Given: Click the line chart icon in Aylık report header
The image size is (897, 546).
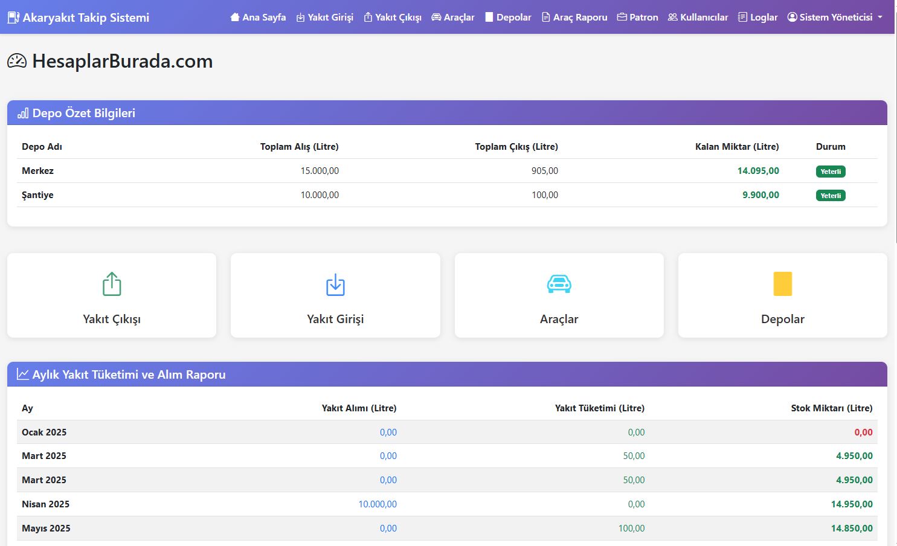Looking at the screenshot, I should (x=23, y=374).
